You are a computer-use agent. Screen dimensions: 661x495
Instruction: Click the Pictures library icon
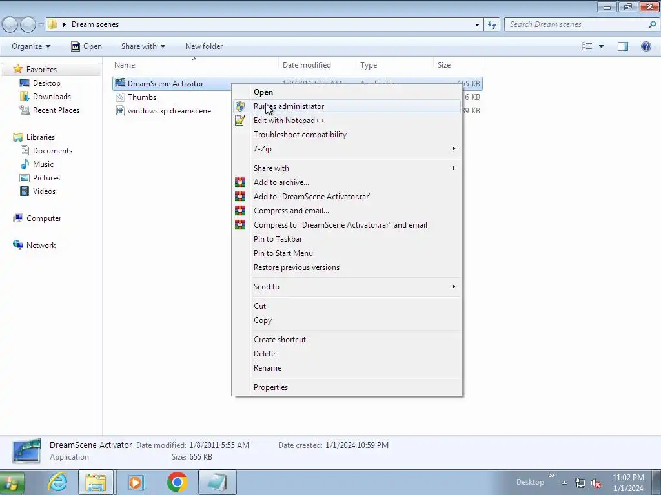pos(25,178)
